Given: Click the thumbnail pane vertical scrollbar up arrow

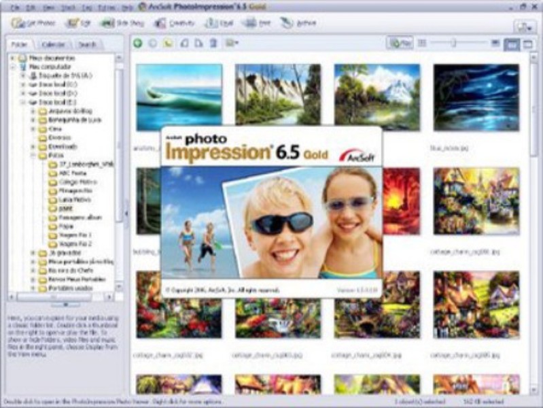Looking at the screenshot, I should (533, 57).
